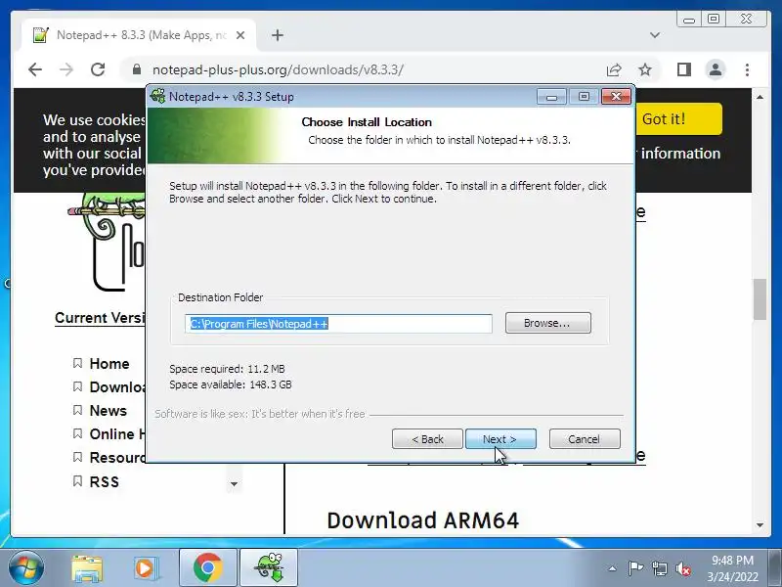Click bookmark icon beside Home
782x587 pixels.
click(77, 363)
